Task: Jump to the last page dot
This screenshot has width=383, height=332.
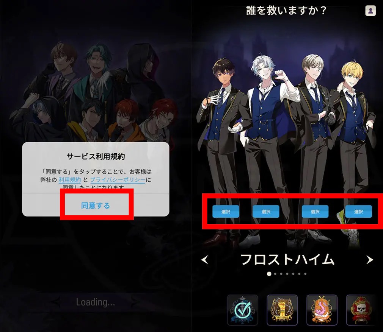Action: (x=305, y=274)
